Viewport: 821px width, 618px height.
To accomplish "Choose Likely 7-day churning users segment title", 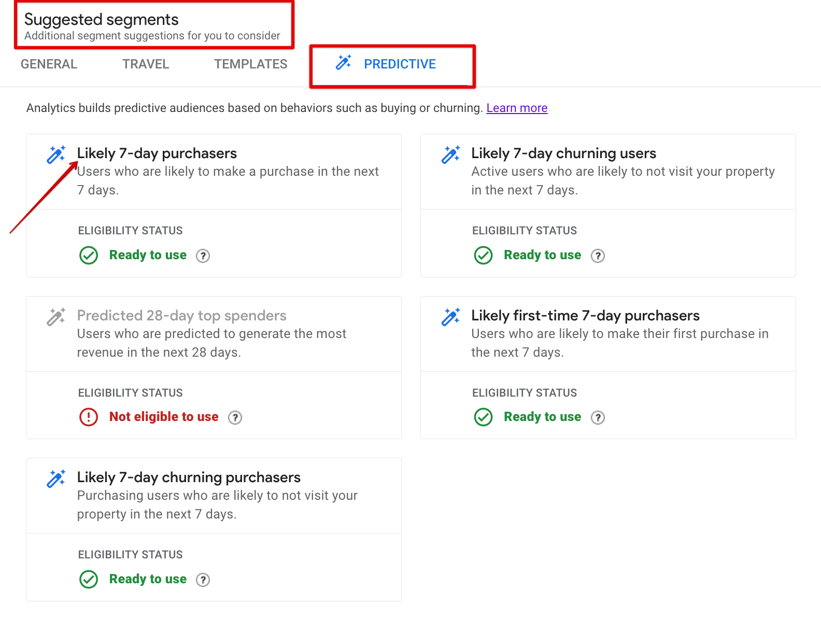I will point(563,153).
